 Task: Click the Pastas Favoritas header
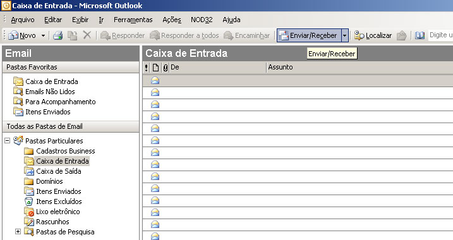(71, 67)
